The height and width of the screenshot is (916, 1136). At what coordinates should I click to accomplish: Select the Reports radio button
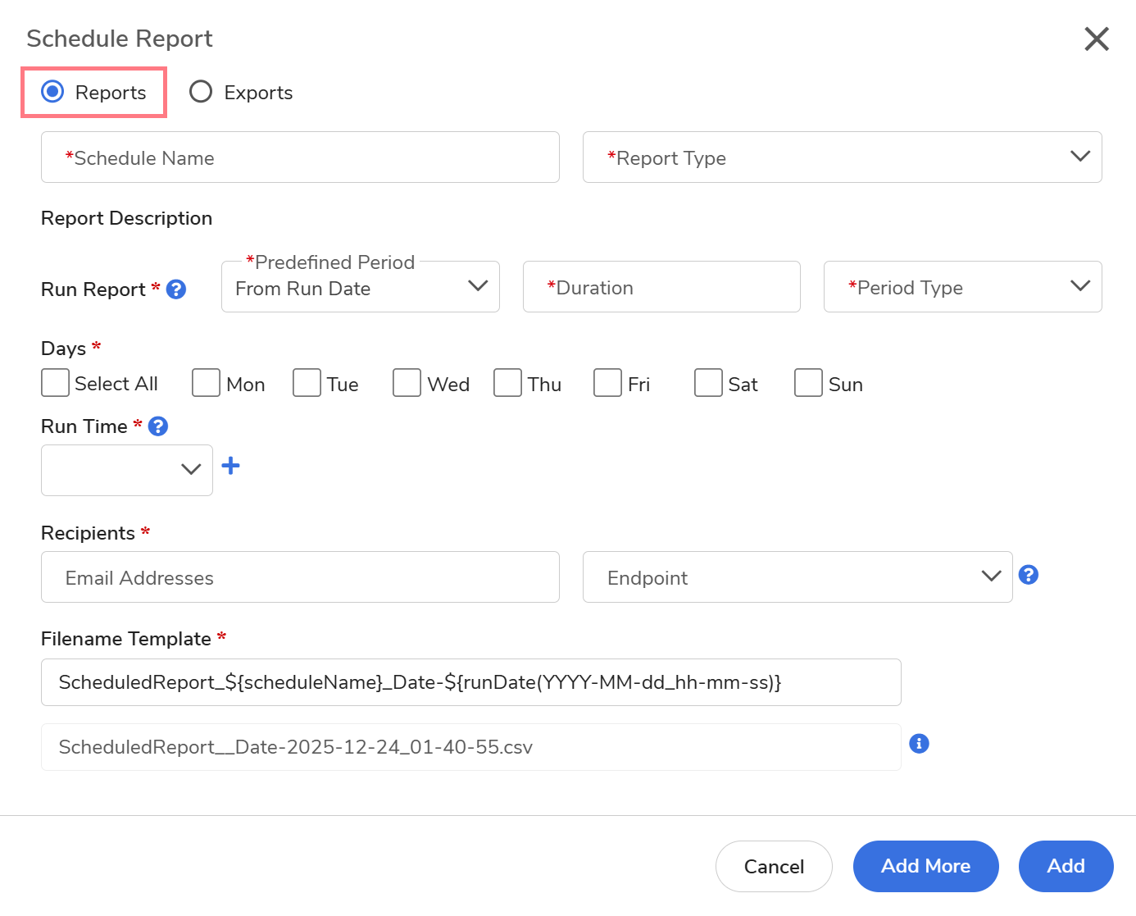click(x=53, y=92)
